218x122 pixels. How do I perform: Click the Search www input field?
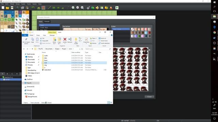(x=98, y=49)
